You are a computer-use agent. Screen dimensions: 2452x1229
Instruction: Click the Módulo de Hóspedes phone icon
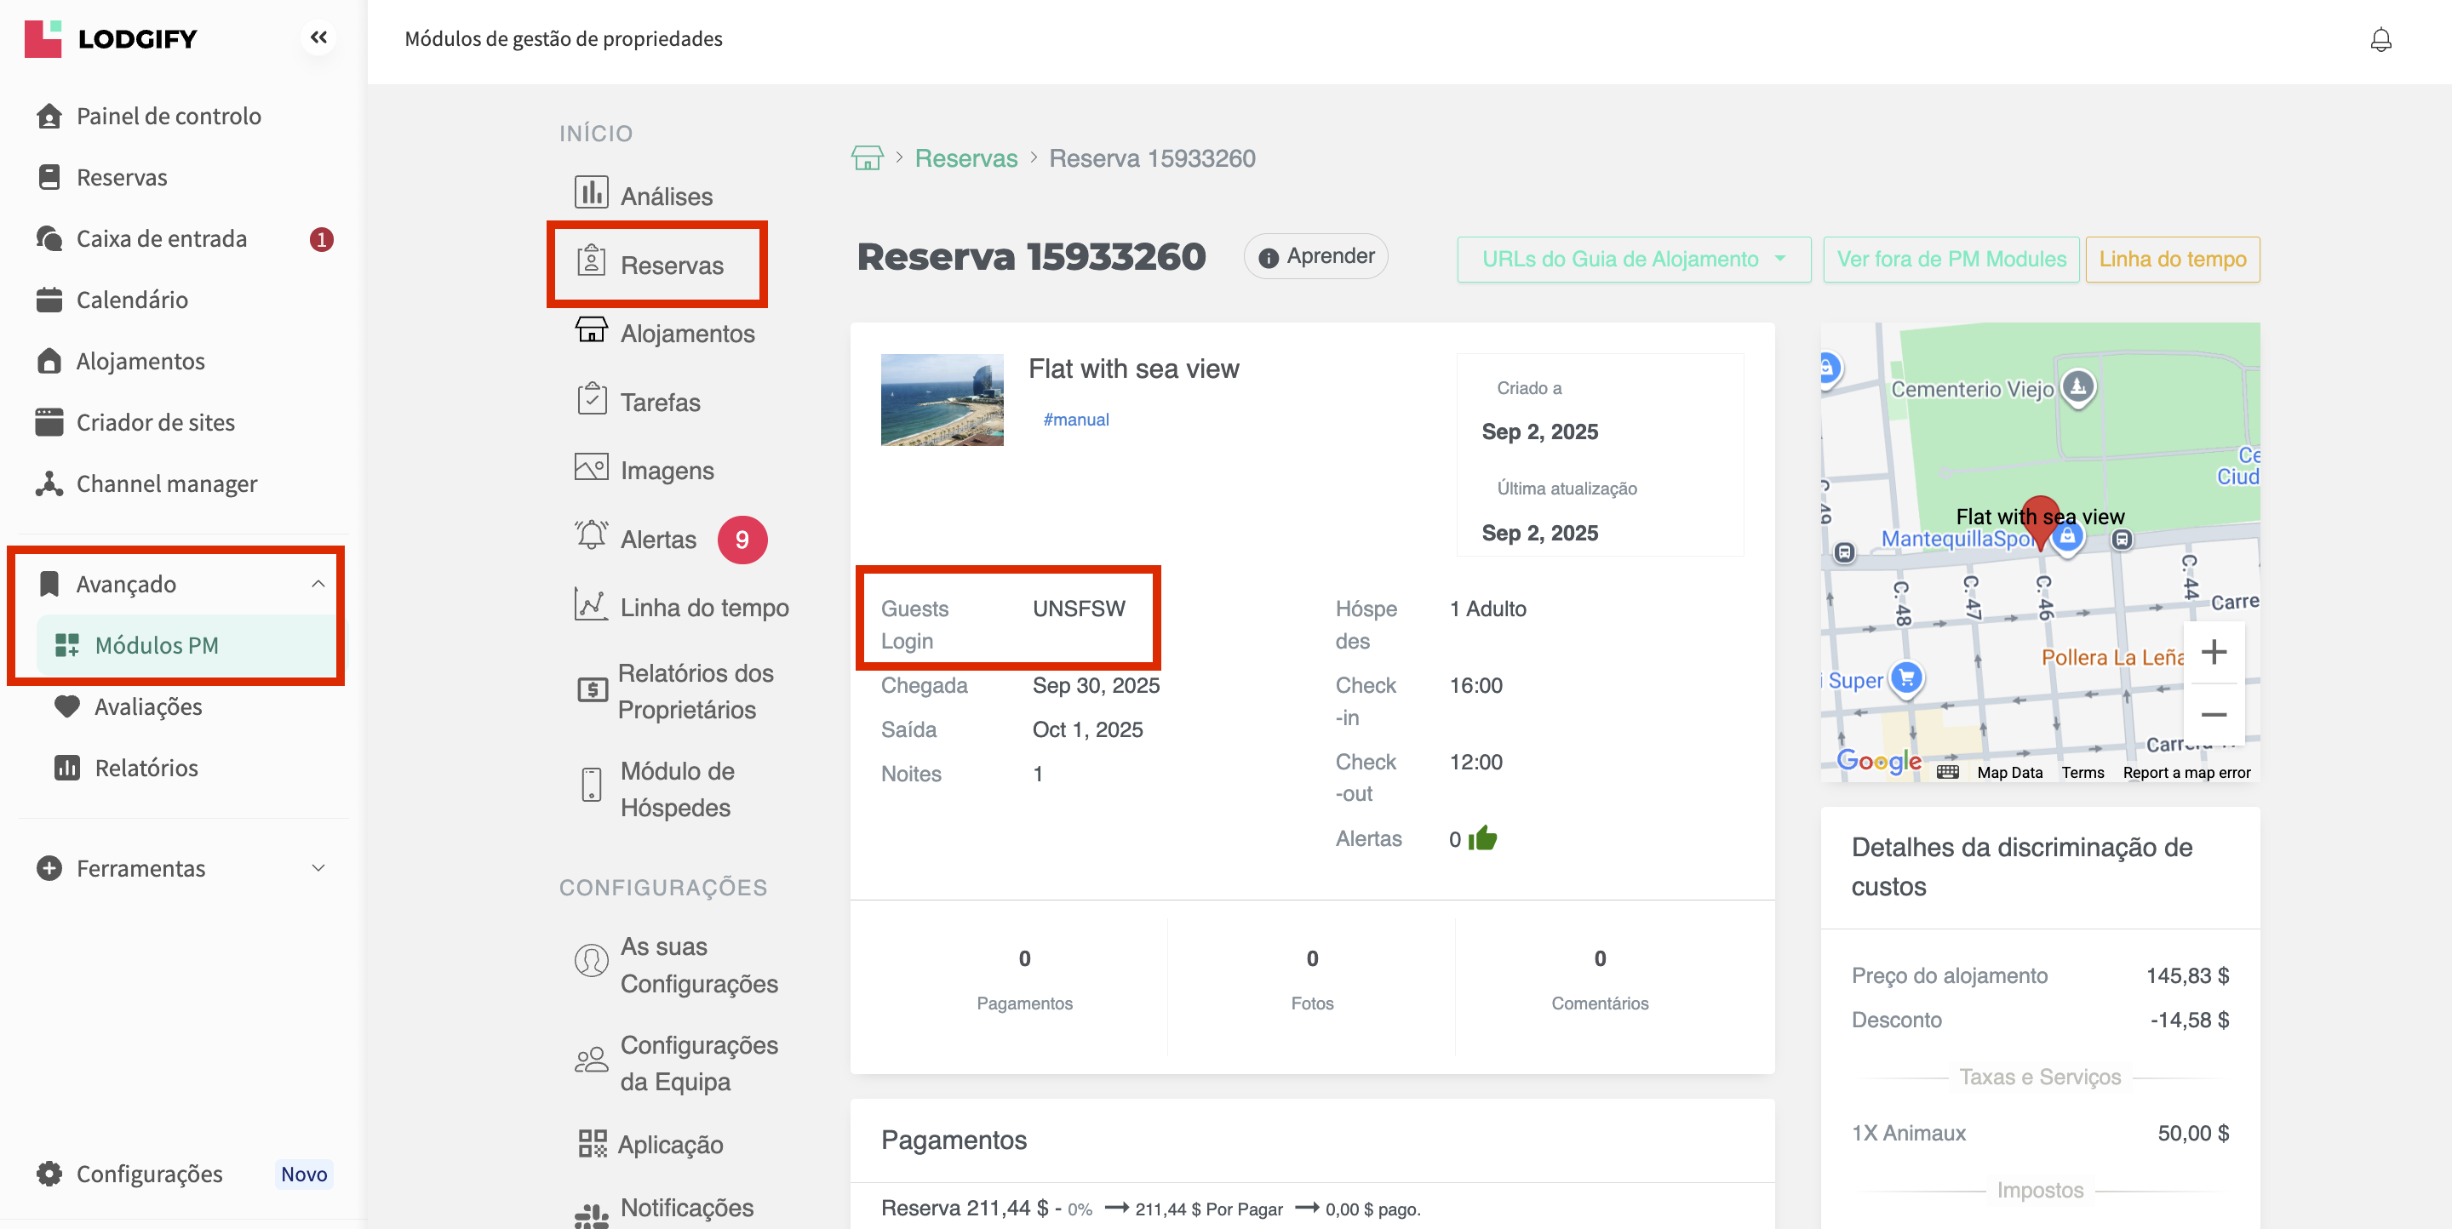590,786
